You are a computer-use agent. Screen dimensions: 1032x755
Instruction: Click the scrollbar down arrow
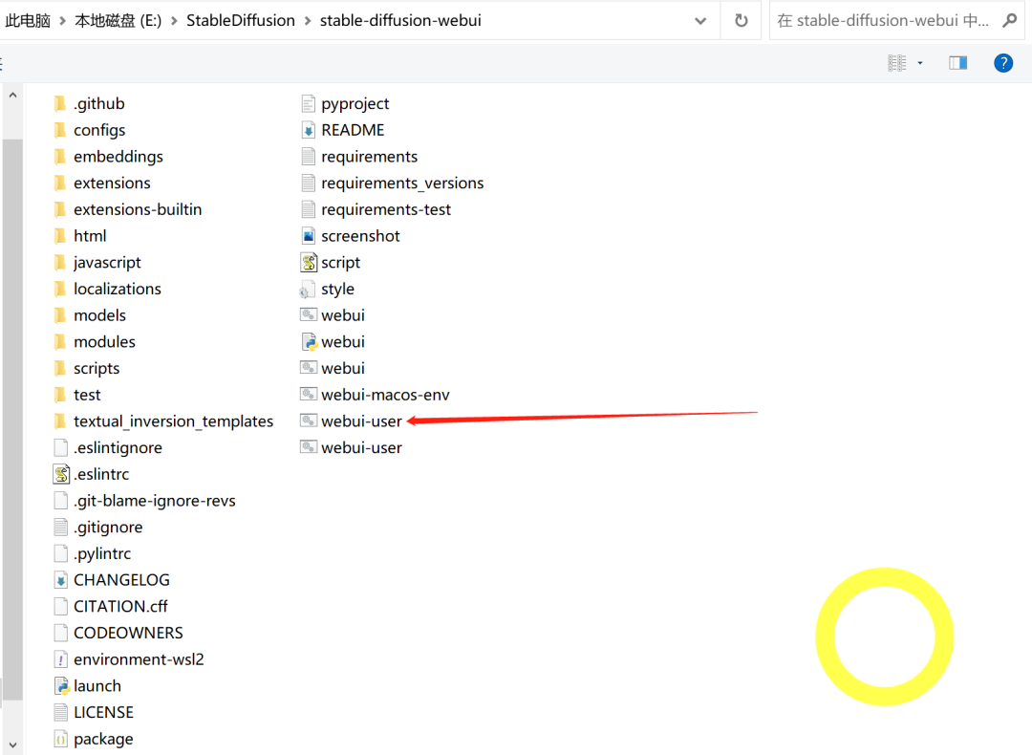pyautogui.click(x=12, y=744)
